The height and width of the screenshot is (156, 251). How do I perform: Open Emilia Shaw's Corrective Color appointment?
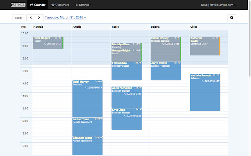click(x=126, y=71)
